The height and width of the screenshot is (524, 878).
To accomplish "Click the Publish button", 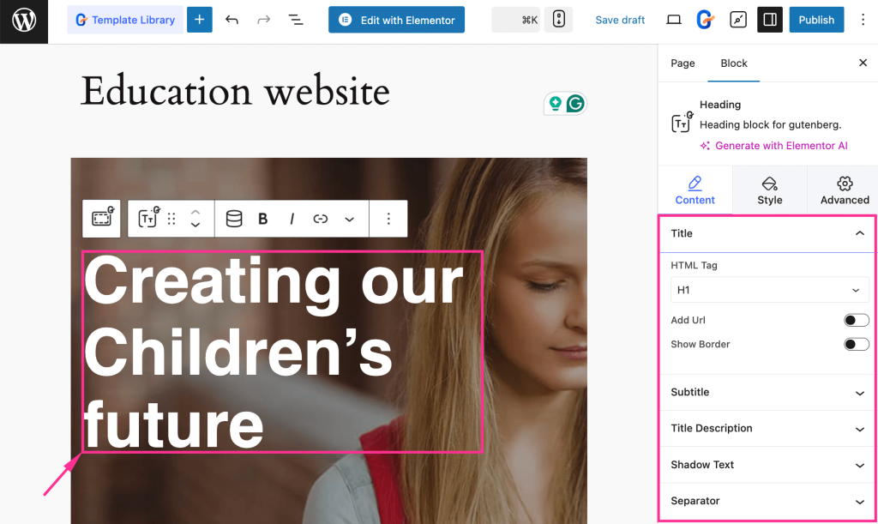I will pos(816,19).
